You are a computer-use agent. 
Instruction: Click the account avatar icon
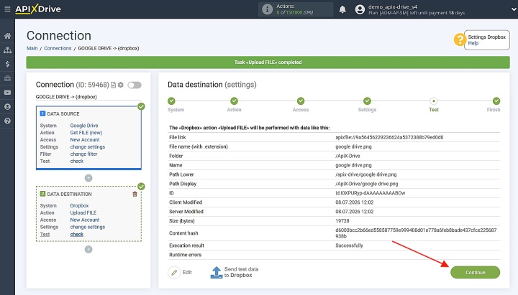[360, 9]
